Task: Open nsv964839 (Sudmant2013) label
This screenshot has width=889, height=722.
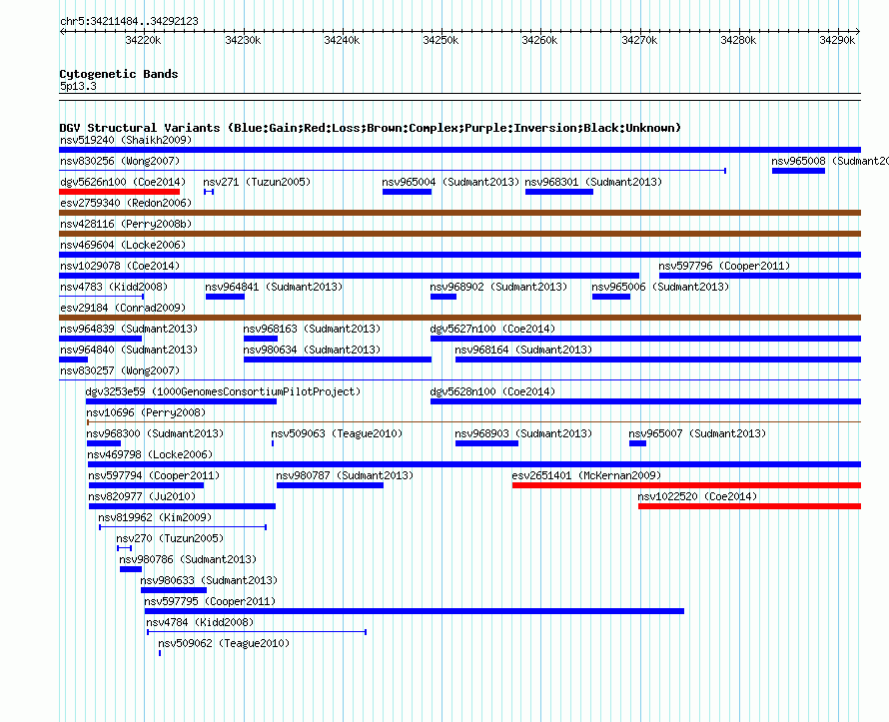Action: tap(129, 329)
